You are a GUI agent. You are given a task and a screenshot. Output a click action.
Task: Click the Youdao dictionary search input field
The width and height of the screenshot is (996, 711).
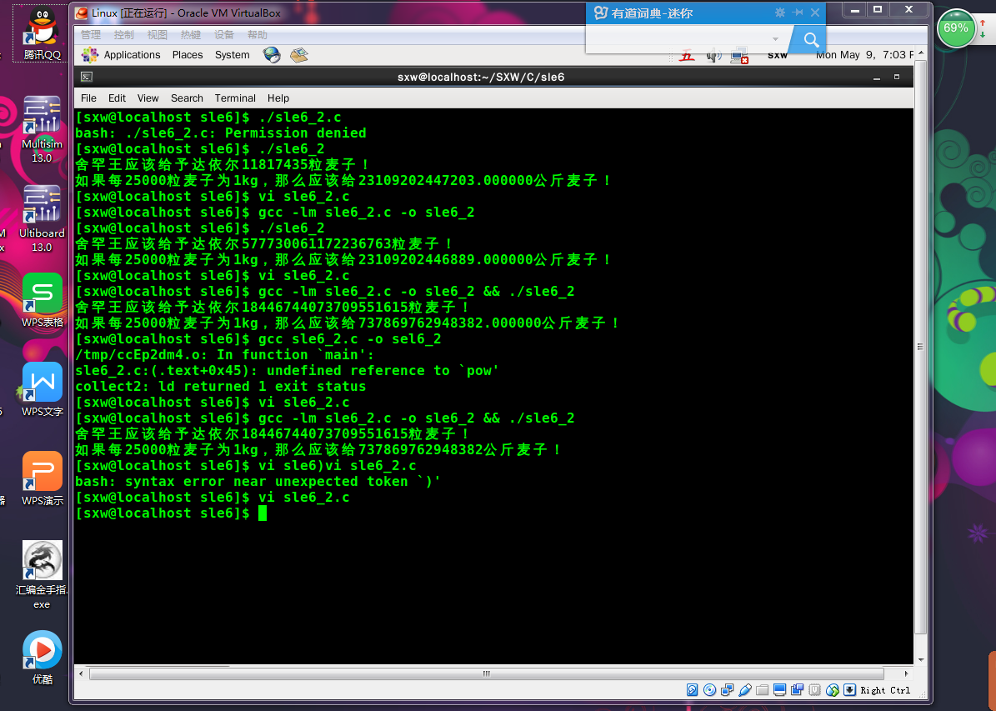pyautogui.click(x=679, y=39)
